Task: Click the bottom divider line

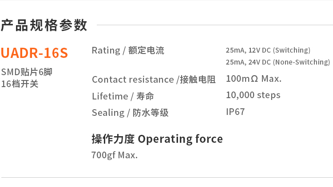Action: [x=166, y=178]
